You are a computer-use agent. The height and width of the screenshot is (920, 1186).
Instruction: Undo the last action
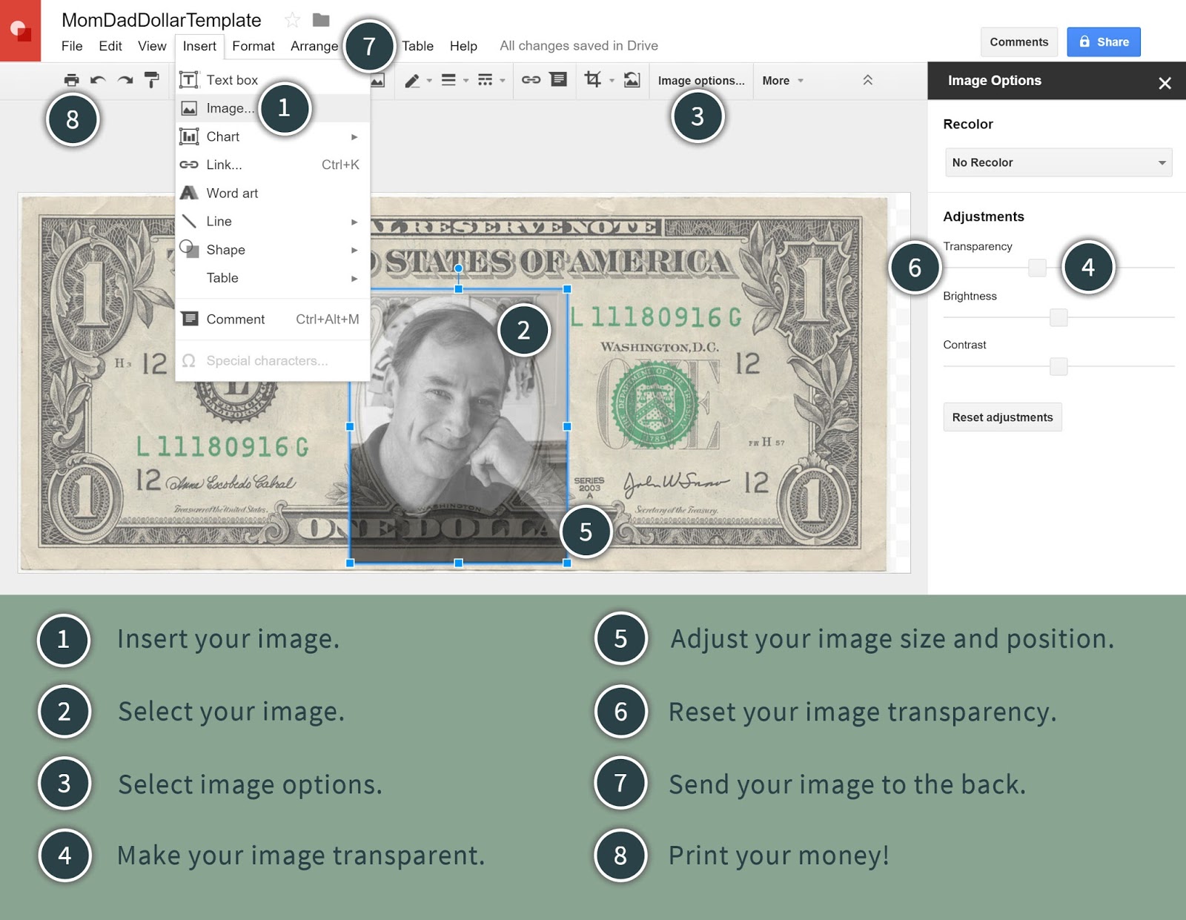tap(98, 80)
